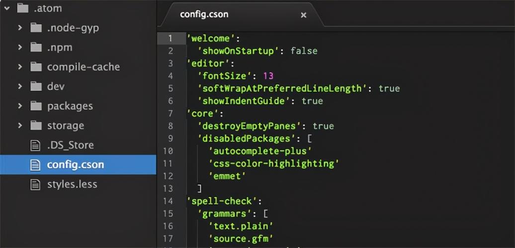Viewport: 515px width, 248px height.
Task: Click line number 7 in the gutter
Action: (x=170, y=114)
